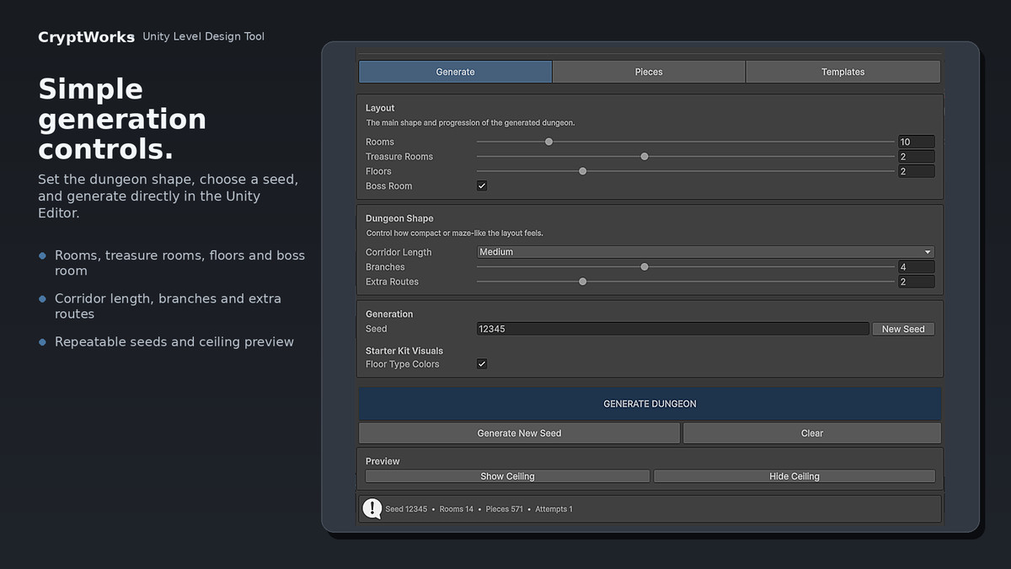This screenshot has height=569, width=1011.
Task: Click the info alert icon in status bar
Action: (372, 508)
